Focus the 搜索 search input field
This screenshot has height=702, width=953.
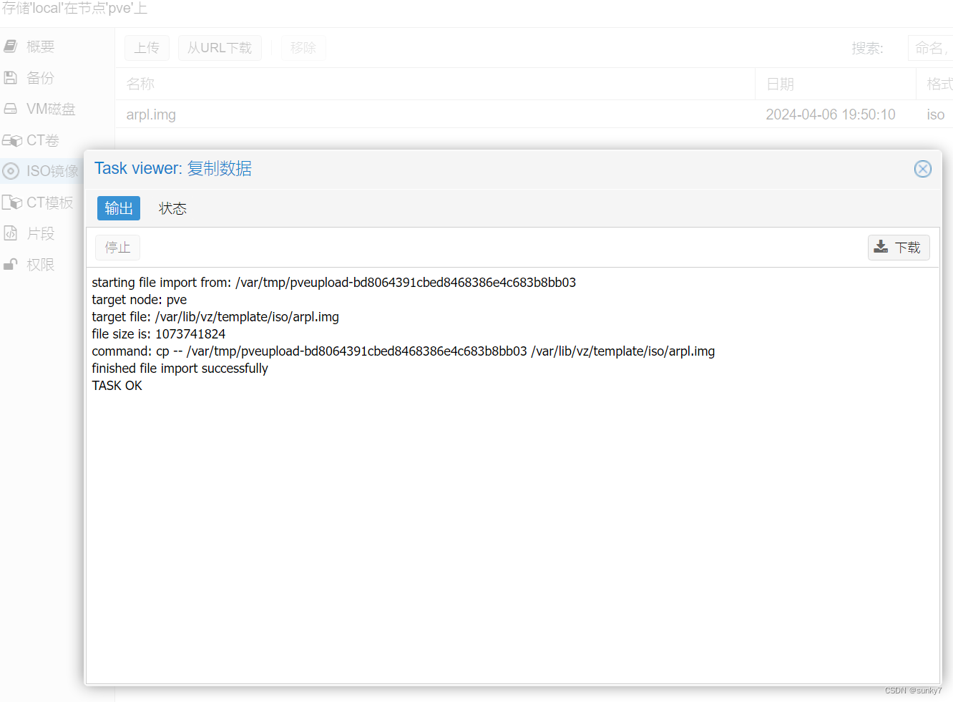coord(930,48)
